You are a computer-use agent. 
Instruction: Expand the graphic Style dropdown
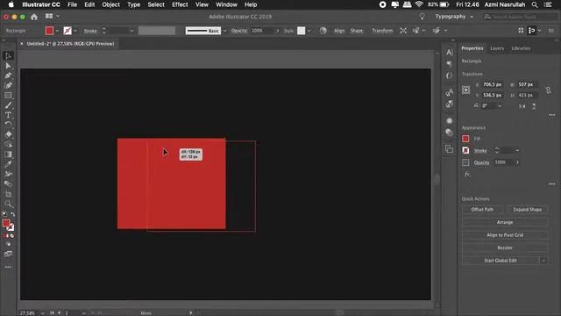309,31
